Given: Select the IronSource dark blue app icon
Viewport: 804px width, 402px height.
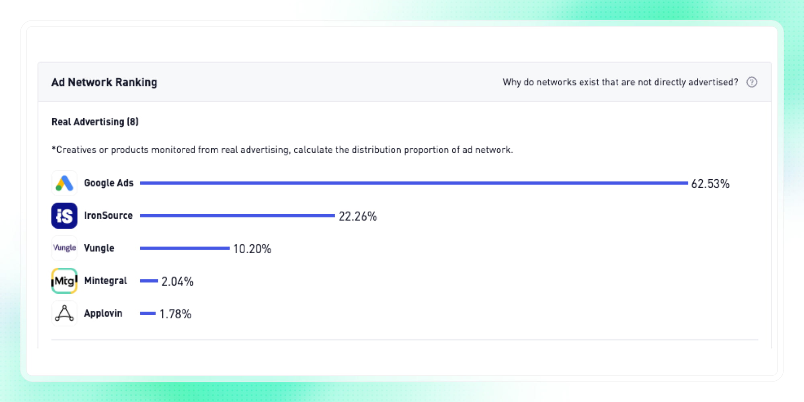Looking at the screenshot, I should [64, 215].
